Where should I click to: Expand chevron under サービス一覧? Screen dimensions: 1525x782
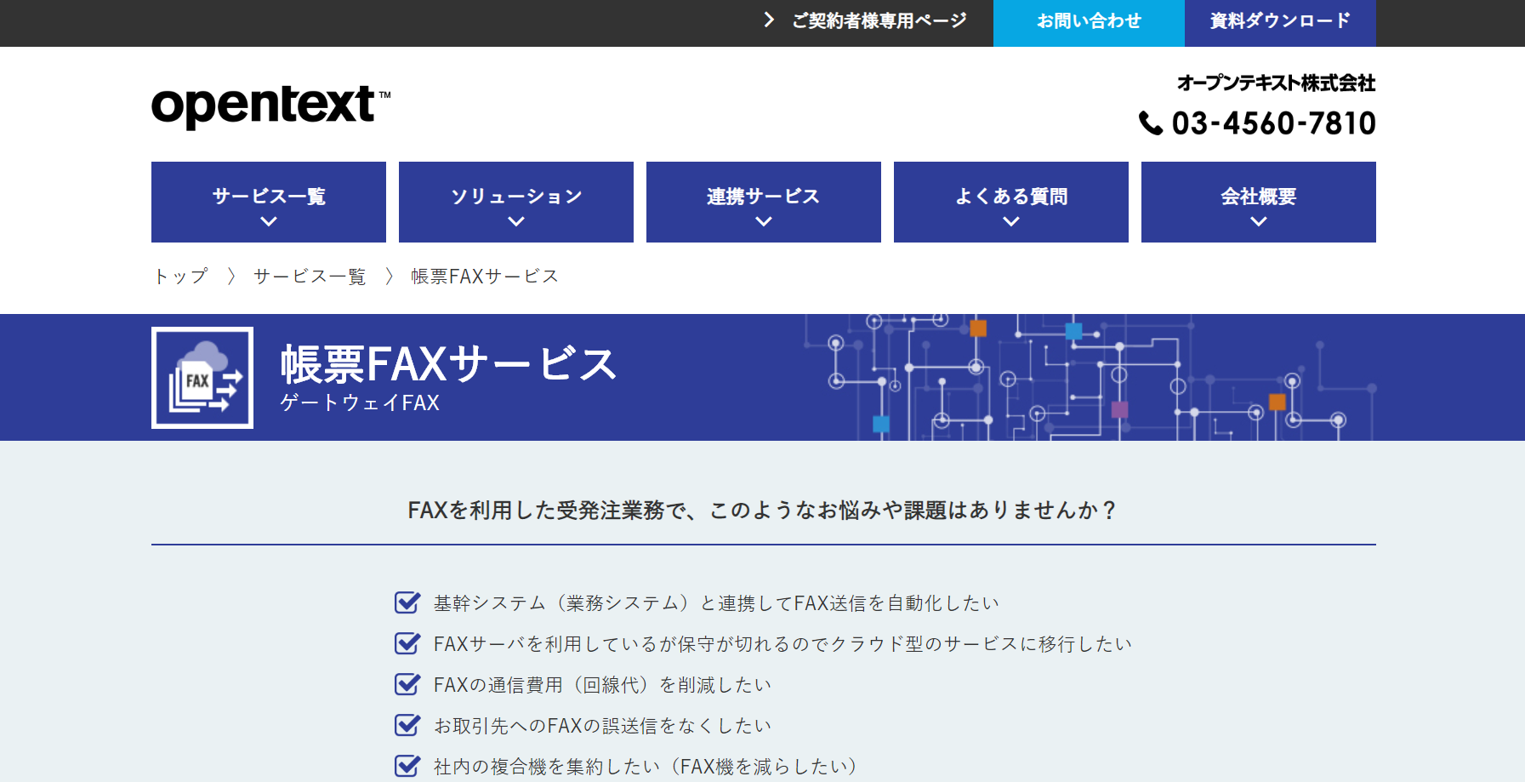pyautogui.click(x=269, y=221)
